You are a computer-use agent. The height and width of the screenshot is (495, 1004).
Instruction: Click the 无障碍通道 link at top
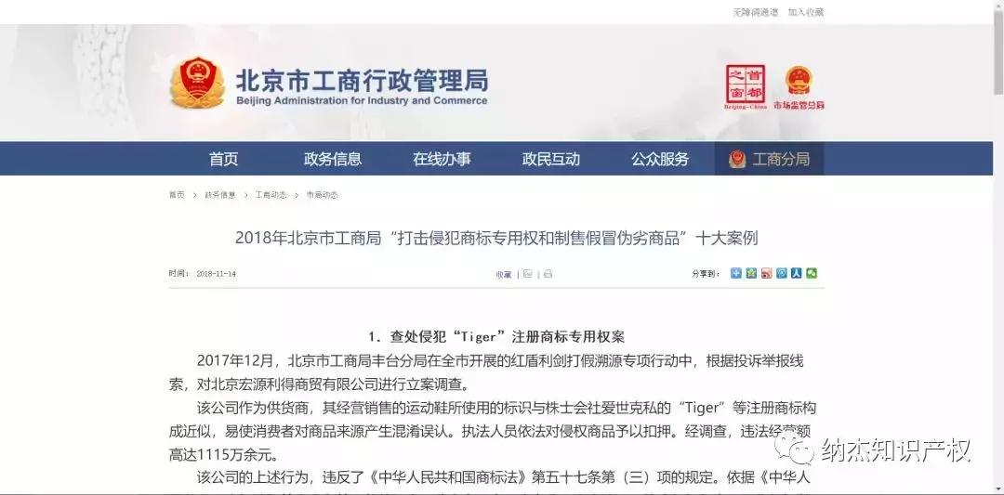756,12
